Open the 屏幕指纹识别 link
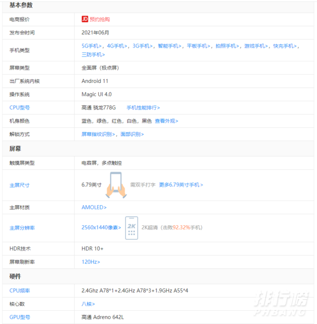 click(x=98, y=134)
